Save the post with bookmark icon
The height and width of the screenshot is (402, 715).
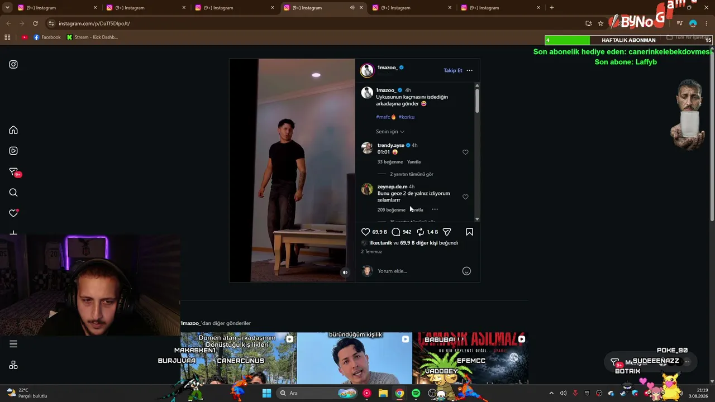(x=469, y=232)
